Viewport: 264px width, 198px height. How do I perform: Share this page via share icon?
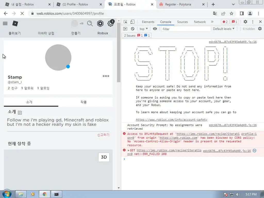[223, 13]
